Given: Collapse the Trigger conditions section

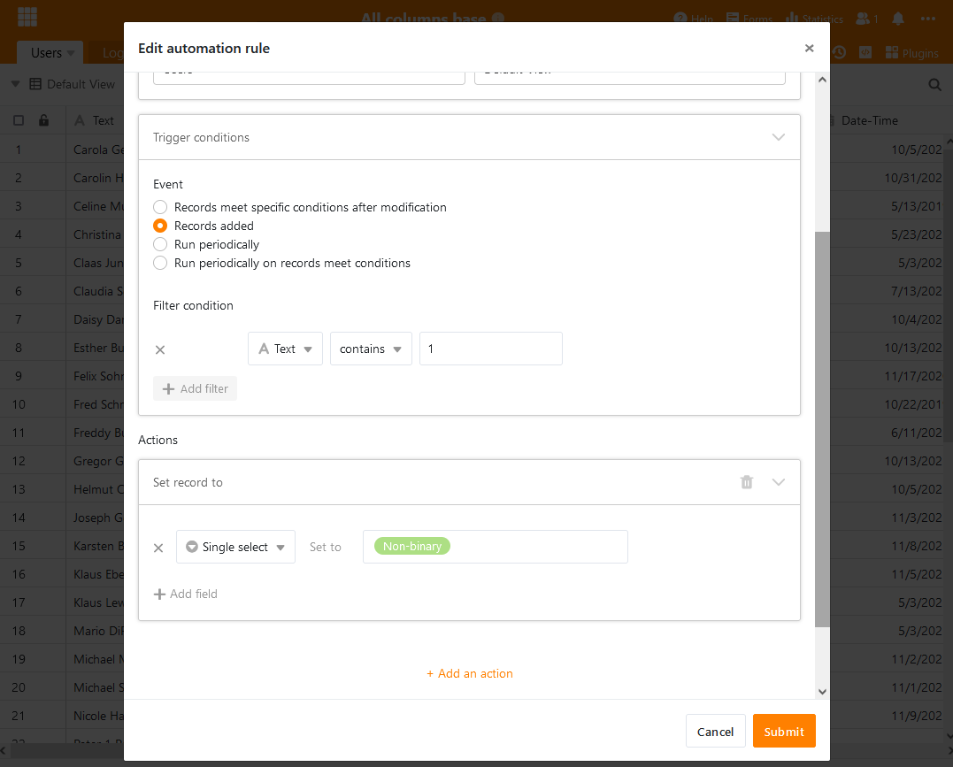Looking at the screenshot, I should 779,137.
